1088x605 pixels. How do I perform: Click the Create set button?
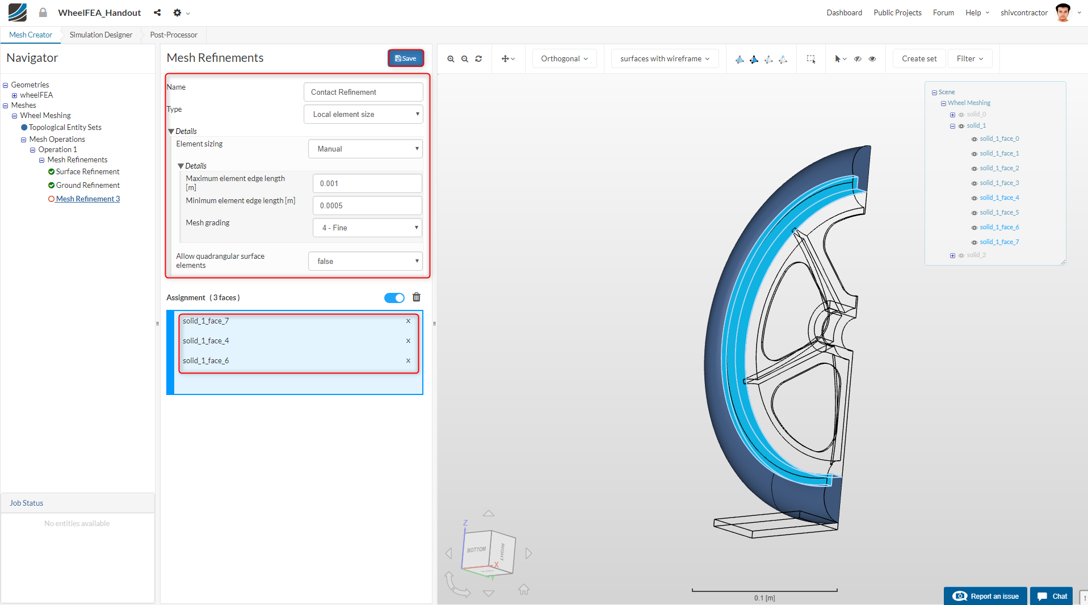919,59
